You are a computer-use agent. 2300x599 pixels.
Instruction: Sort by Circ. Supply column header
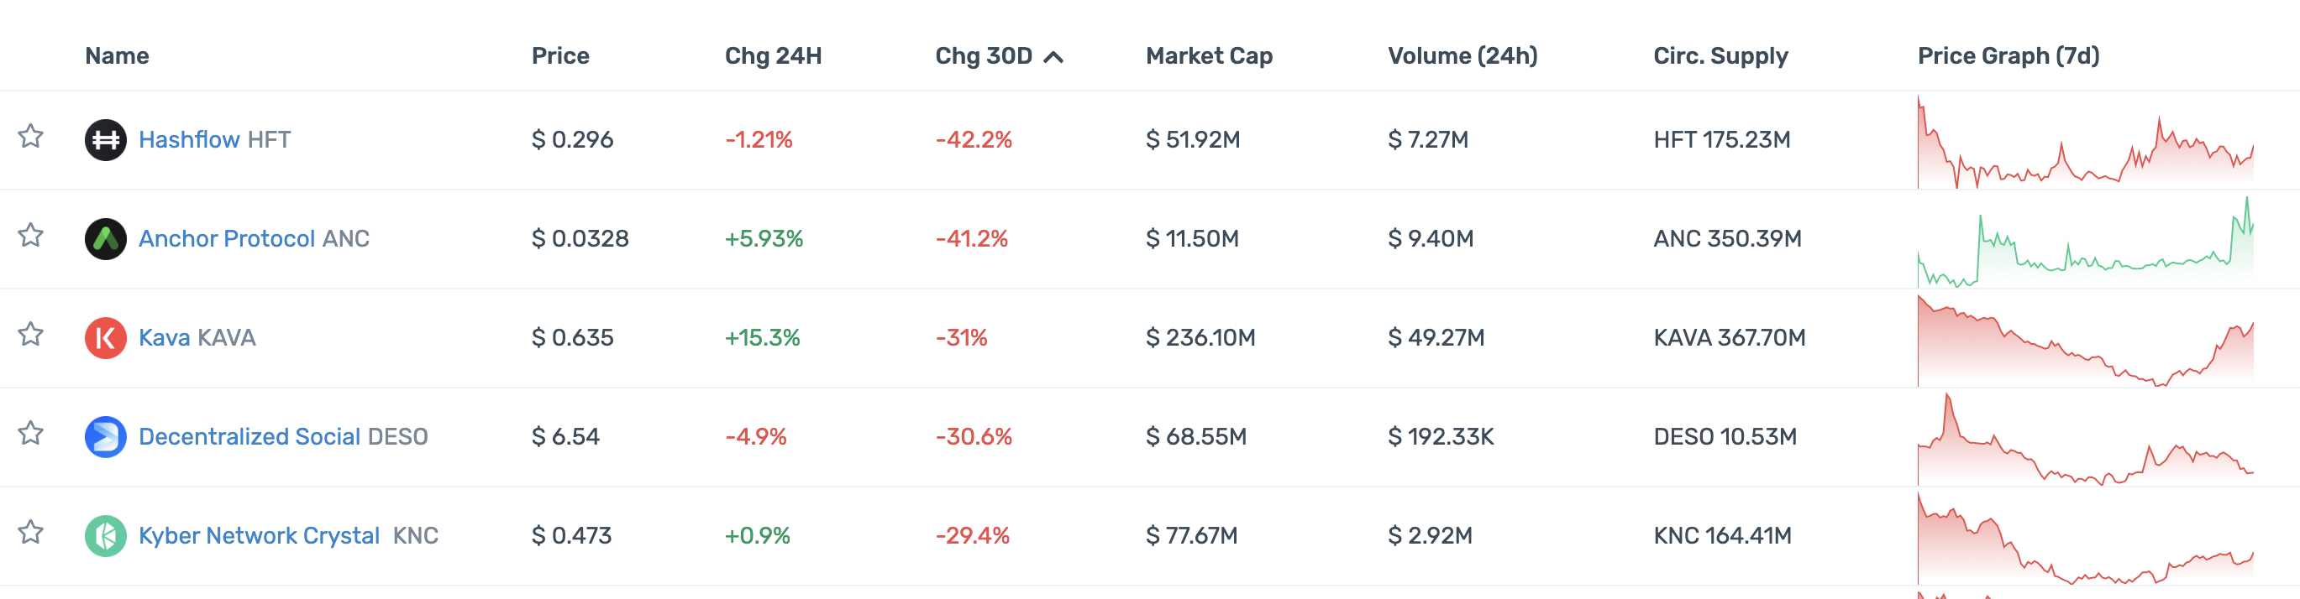1720,56
